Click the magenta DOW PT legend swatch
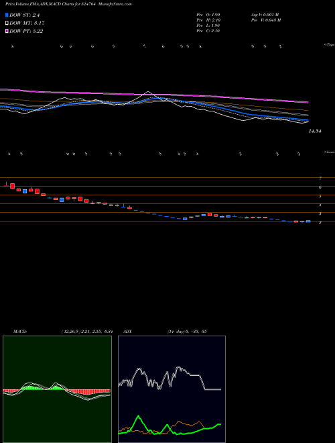335x443 pixels. pyautogui.click(x=7, y=31)
